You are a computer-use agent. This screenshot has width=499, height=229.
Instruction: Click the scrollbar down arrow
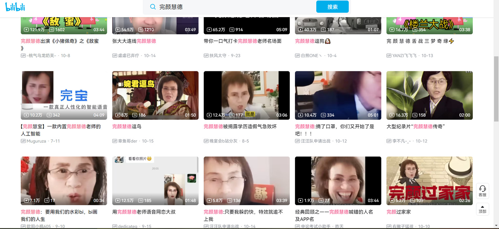[496, 226]
